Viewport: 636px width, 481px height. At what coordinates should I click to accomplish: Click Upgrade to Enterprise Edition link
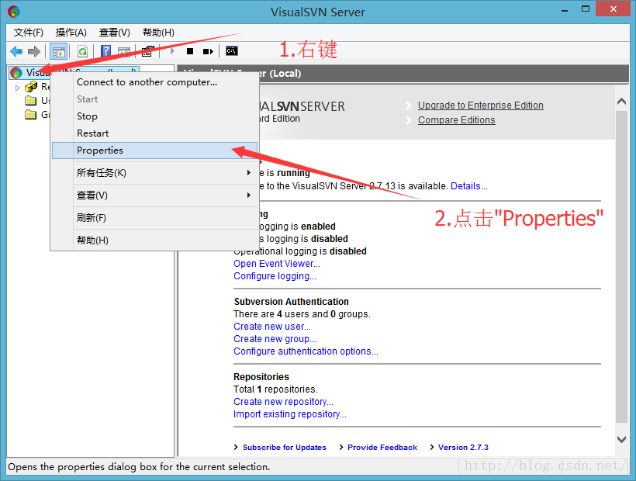(x=481, y=106)
